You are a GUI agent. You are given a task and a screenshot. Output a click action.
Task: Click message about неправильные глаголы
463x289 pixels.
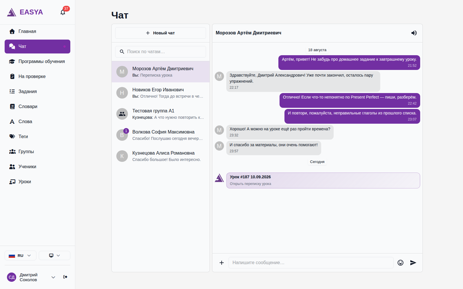(352, 116)
